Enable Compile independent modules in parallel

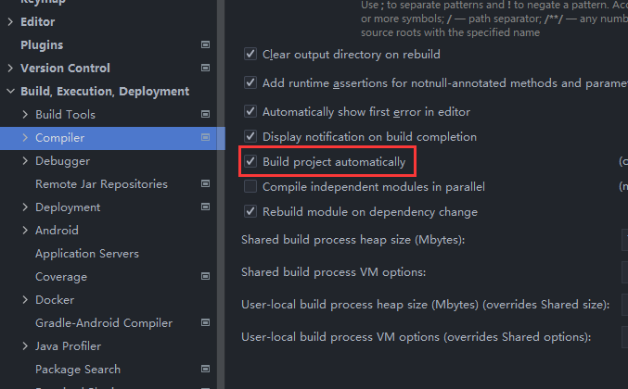(250, 187)
